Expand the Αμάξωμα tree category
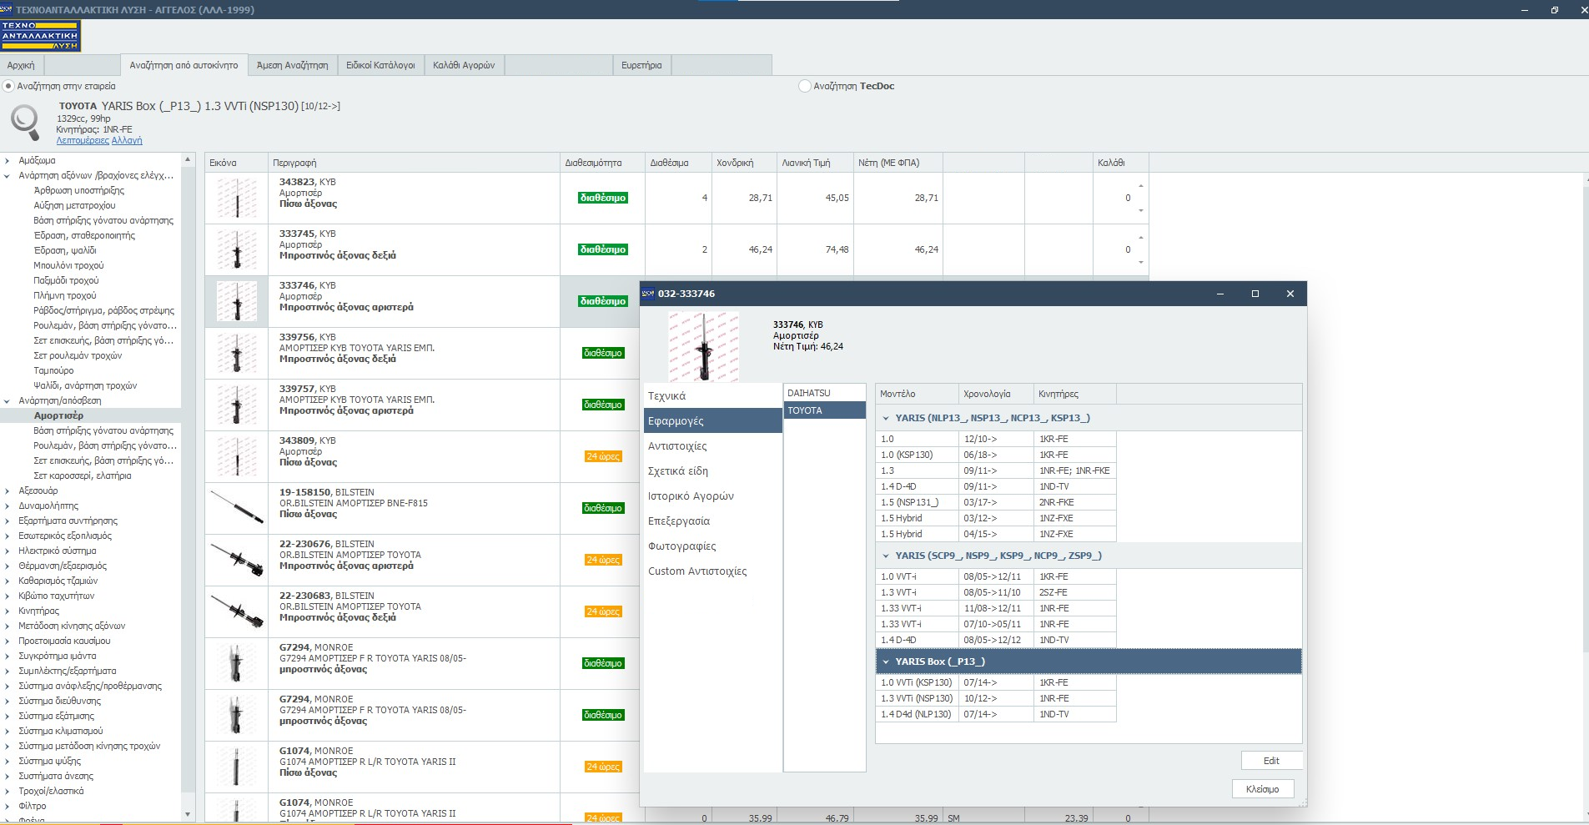 8,160
